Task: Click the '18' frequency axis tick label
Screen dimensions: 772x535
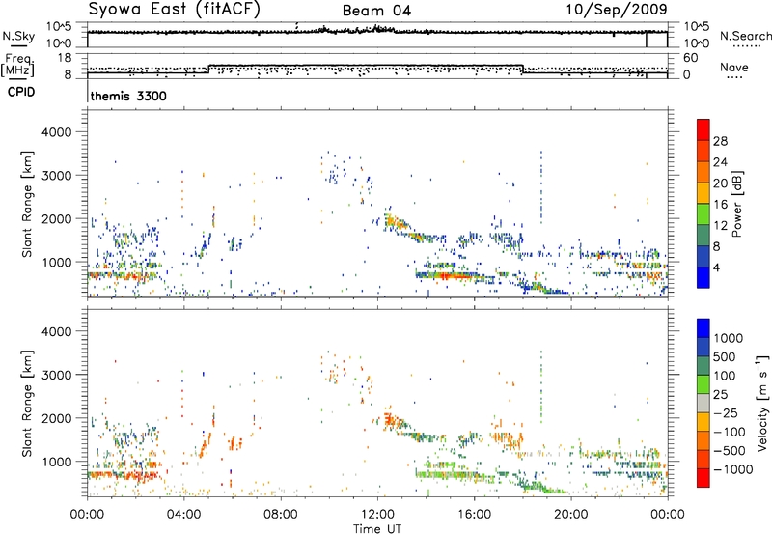Action: [x=64, y=58]
